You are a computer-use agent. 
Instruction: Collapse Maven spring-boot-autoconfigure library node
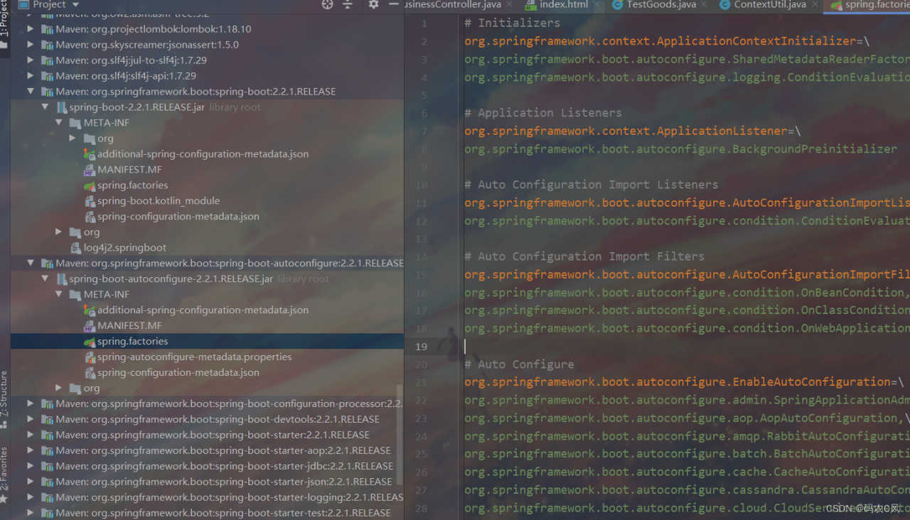click(x=31, y=264)
